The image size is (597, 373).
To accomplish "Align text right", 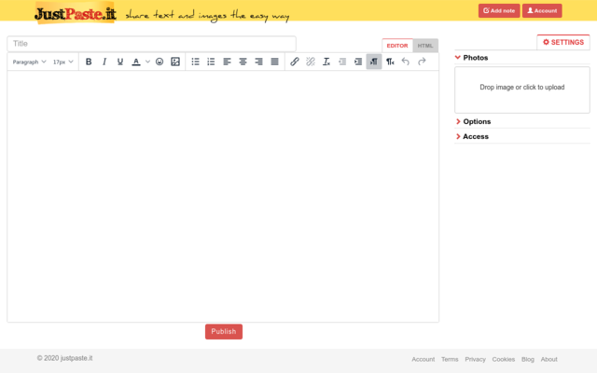I will (259, 62).
